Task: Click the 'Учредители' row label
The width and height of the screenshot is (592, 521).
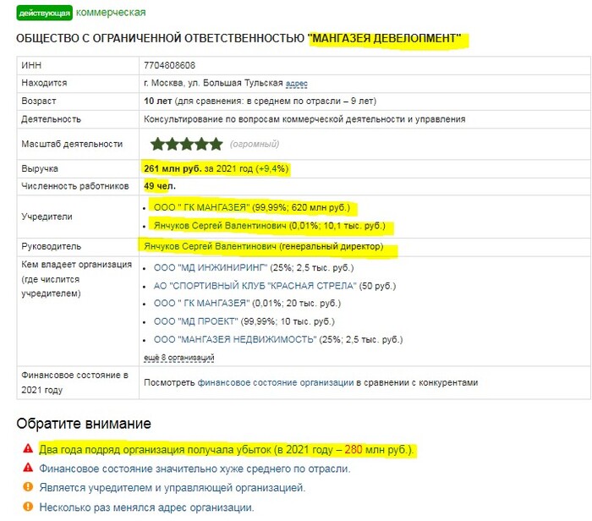Action: coord(47,217)
